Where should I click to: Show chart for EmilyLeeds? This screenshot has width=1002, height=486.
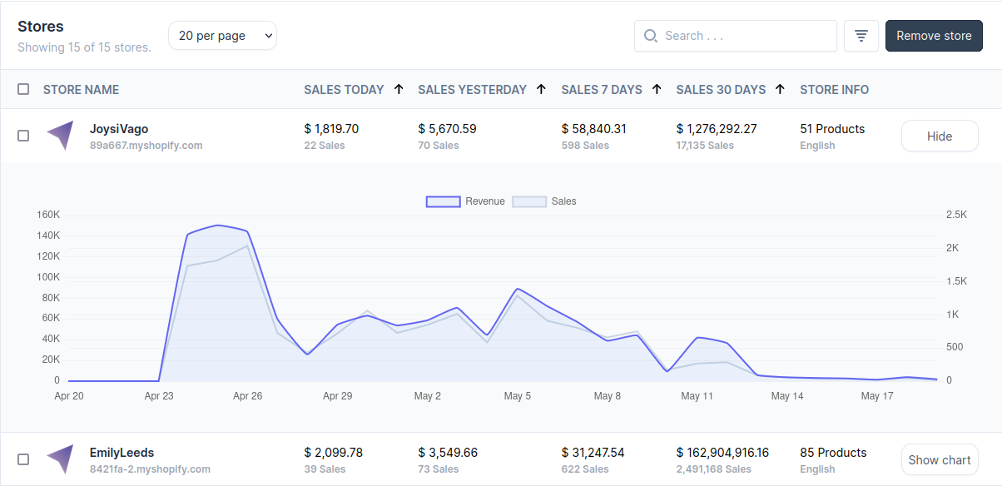pos(940,459)
